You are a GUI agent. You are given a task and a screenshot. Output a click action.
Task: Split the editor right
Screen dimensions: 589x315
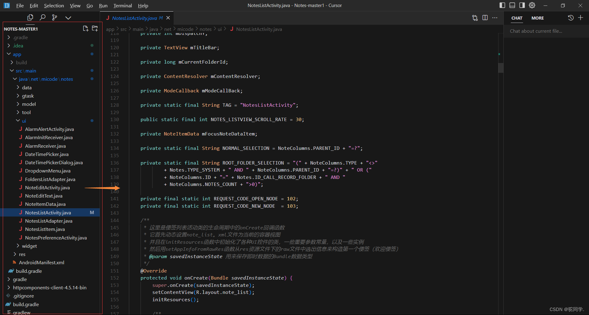485,18
